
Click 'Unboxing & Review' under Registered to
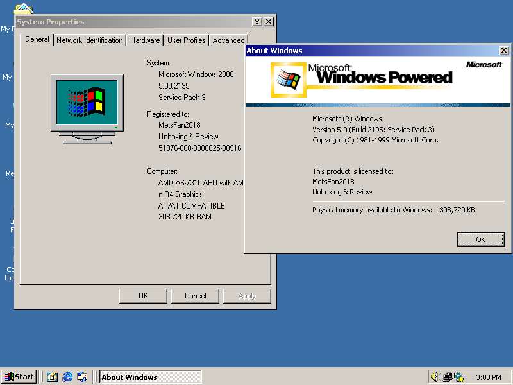(189, 137)
